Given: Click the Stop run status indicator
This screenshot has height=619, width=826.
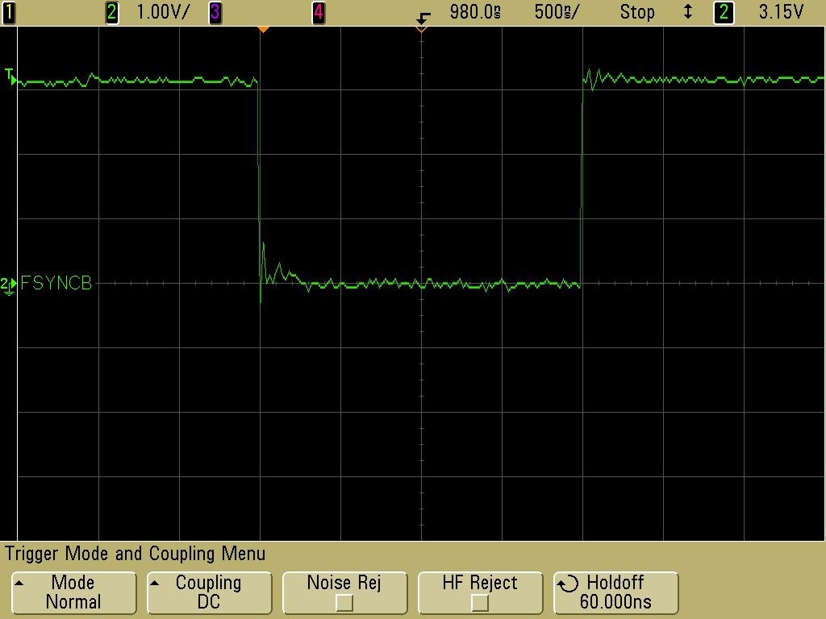Looking at the screenshot, I should coord(637,12).
